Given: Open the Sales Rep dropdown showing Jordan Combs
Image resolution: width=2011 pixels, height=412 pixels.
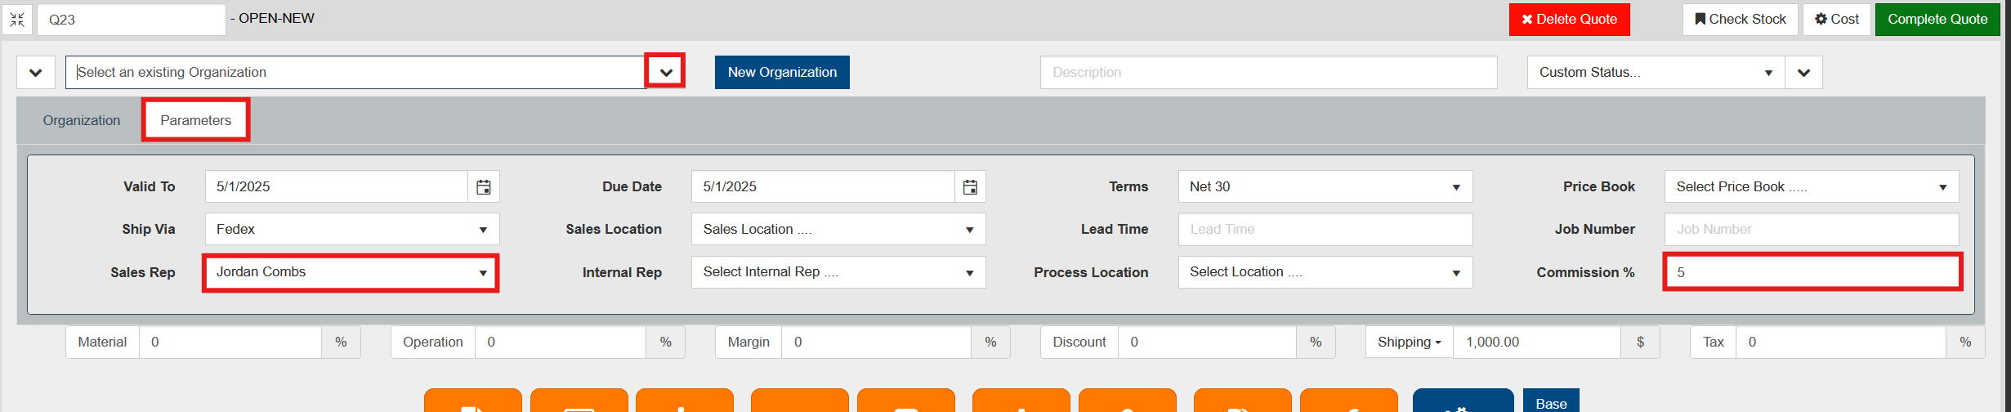Looking at the screenshot, I should (x=351, y=272).
